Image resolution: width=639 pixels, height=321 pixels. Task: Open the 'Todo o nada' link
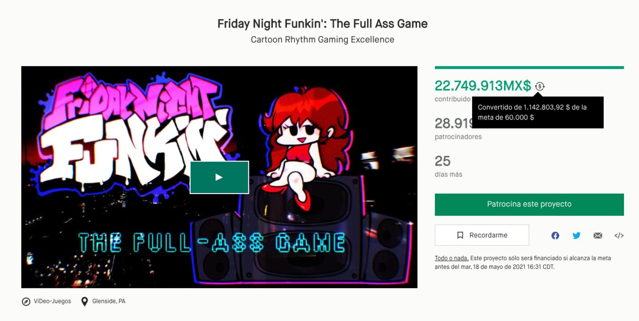[x=451, y=258]
